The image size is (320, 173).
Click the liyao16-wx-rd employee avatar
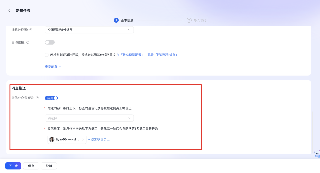point(52,139)
